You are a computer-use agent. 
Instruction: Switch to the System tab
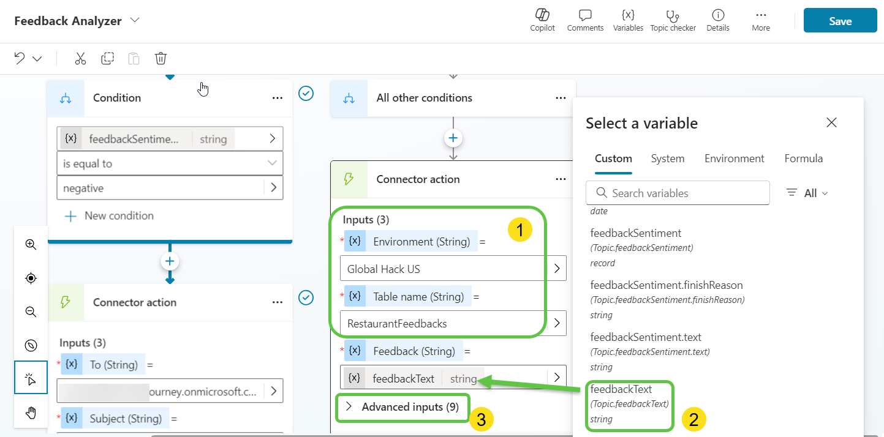[x=667, y=159]
